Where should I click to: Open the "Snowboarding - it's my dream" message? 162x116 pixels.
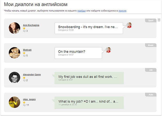click(x=89, y=28)
